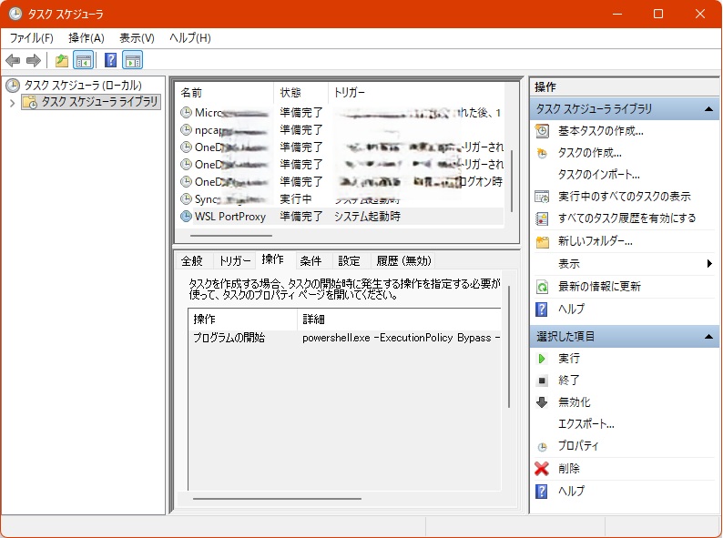Delete the task using the red X 削除
This screenshot has height=538, width=723.
[569, 469]
